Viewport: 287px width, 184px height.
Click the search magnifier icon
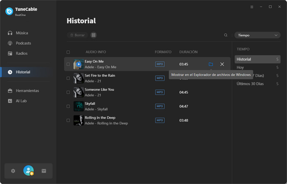click(226, 35)
